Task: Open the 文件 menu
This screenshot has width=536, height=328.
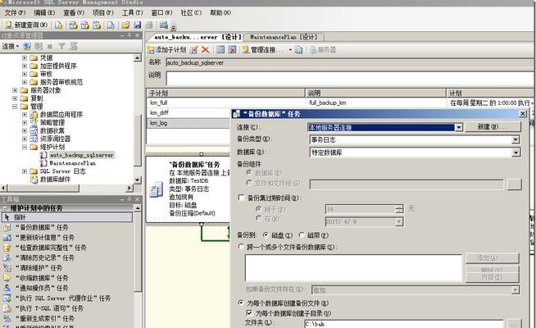Action: coord(15,12)
